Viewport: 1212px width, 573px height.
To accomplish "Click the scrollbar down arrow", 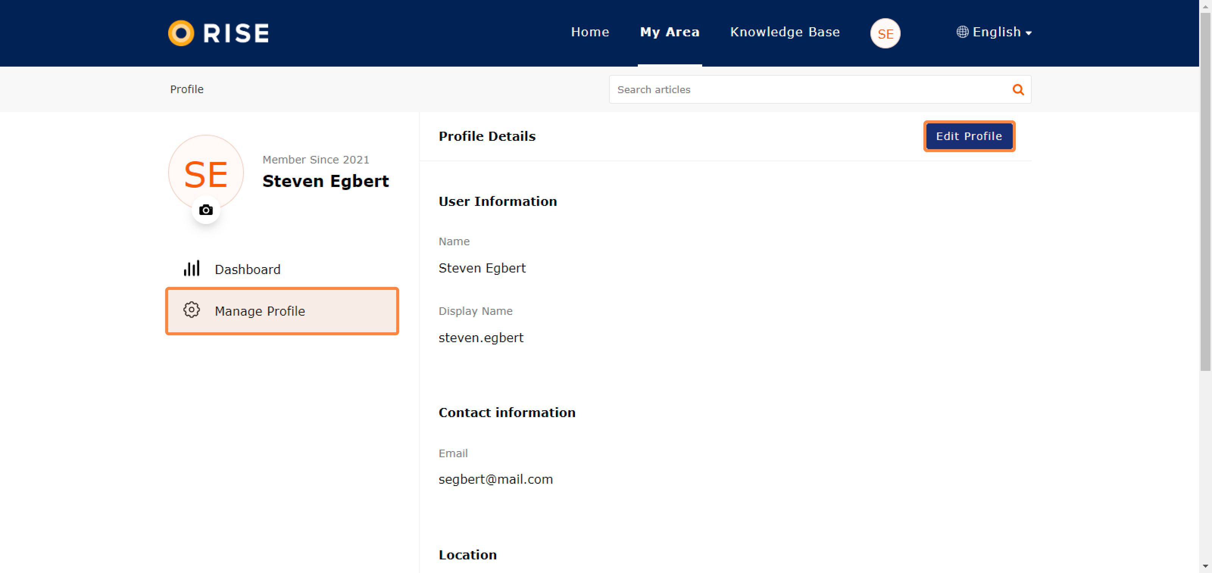I will click(1206, 567).
